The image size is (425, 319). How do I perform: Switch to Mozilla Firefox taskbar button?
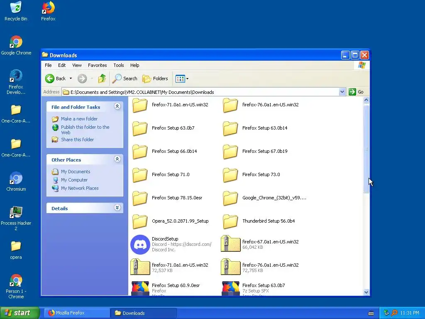click(x=77, y=313)
